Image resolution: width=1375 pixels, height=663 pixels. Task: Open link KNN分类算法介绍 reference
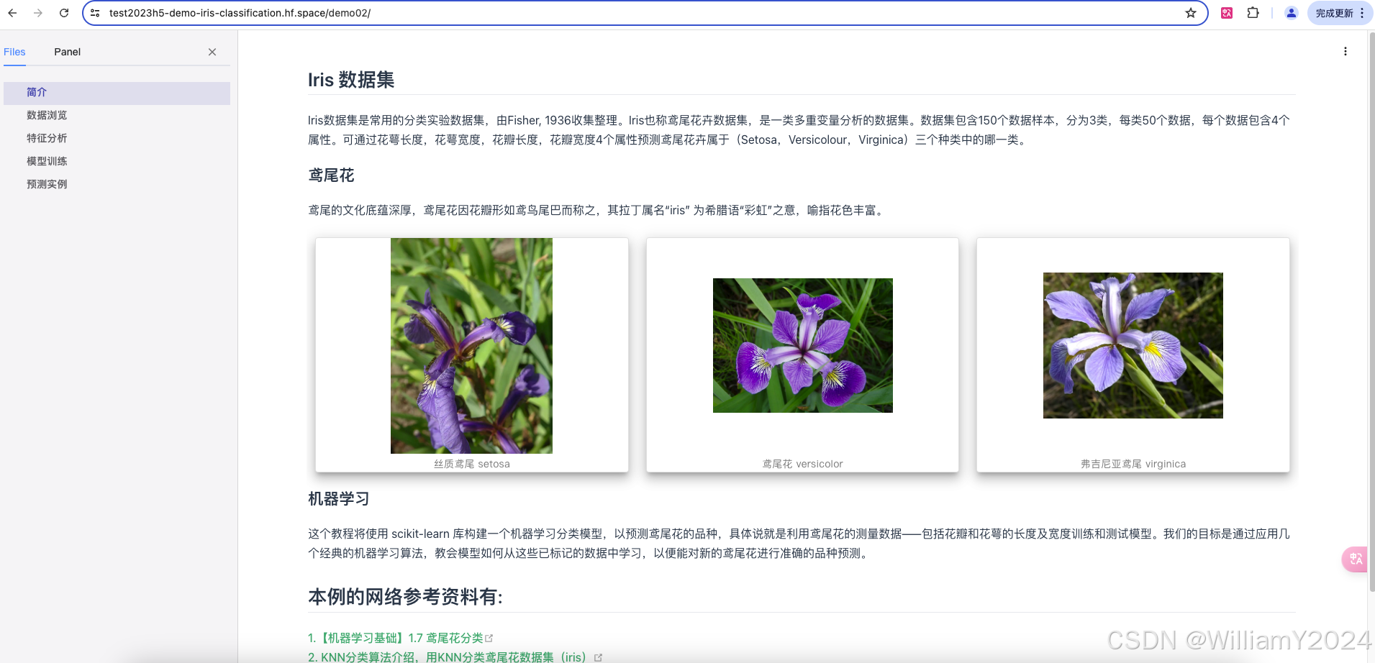tap(447, 657)
